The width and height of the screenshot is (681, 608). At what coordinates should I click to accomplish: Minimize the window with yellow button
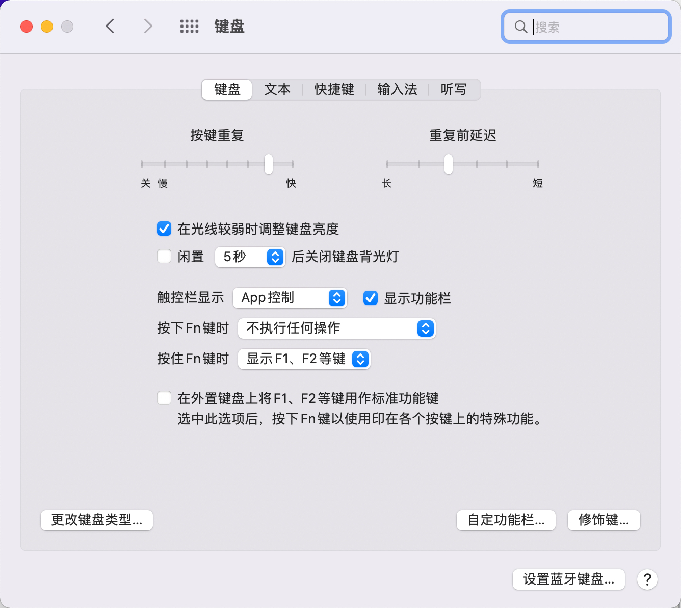pyautogui.click(x=47, y=27)
